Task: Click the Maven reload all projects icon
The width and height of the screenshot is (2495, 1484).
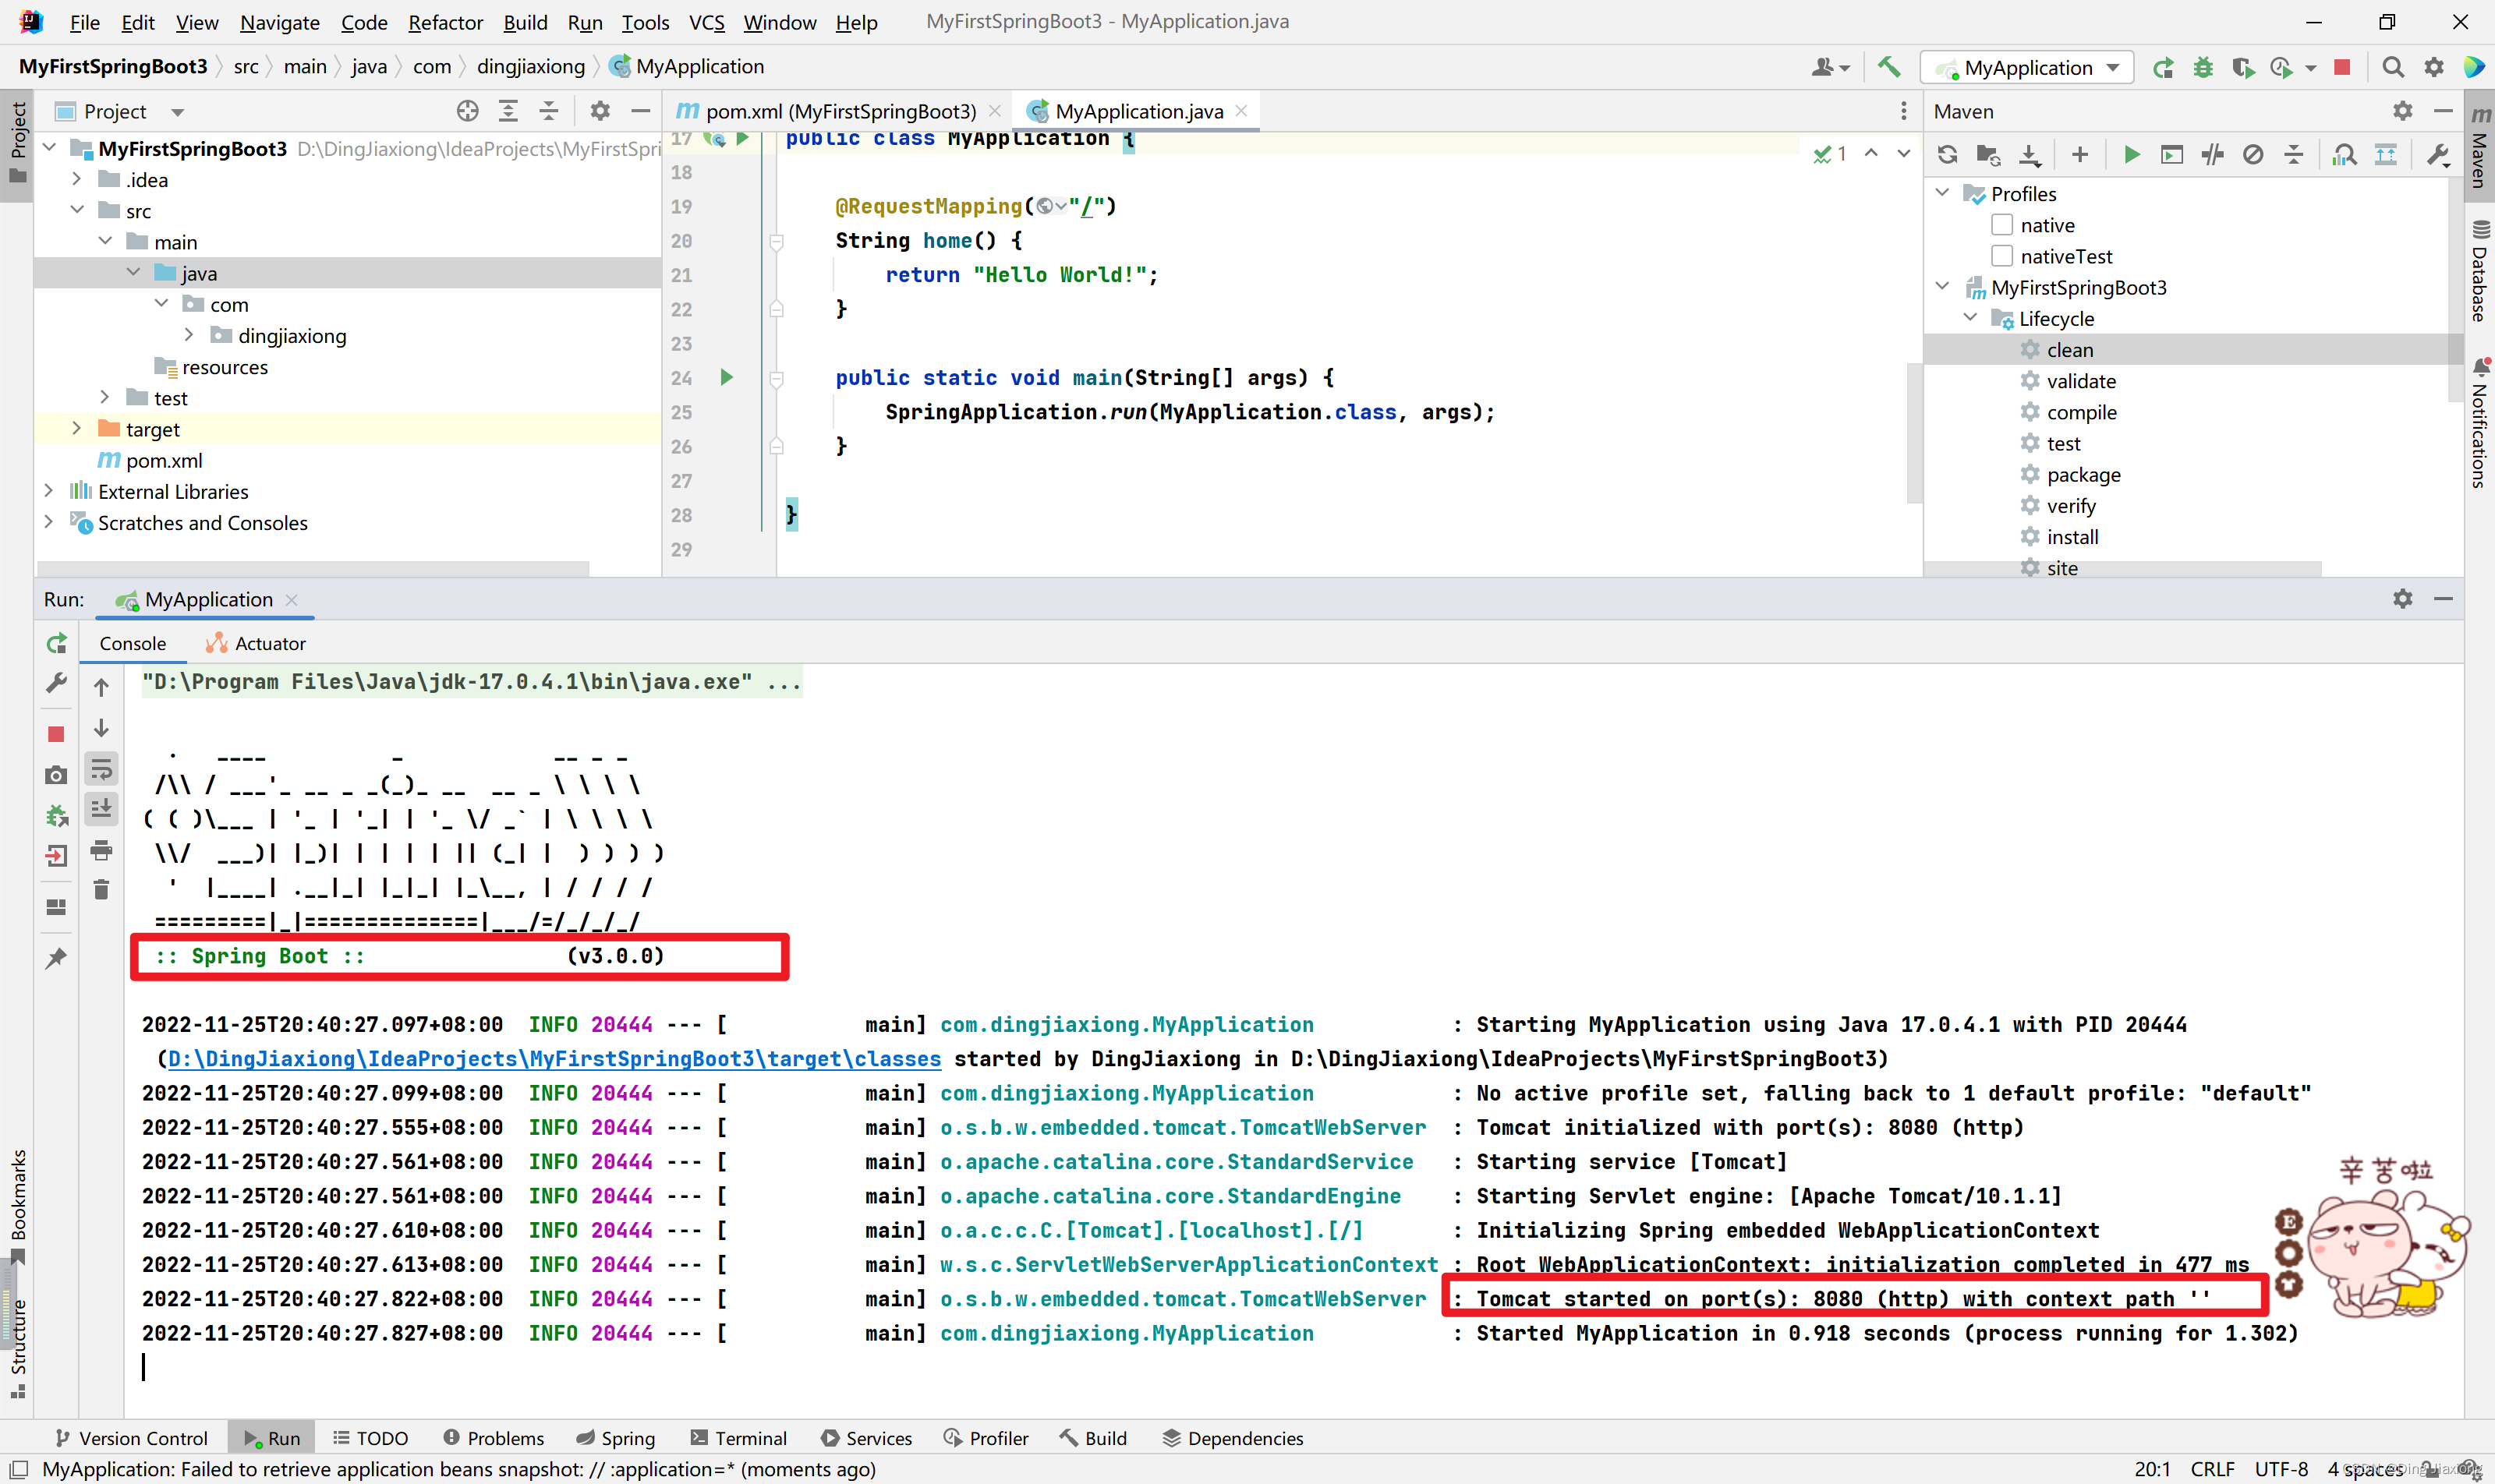Action: coord(1947,155)
